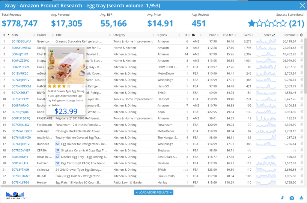Image resolution: width=307 pixels, height=203 pixels.
Task: Toggle the pin for the FRIGIDAIRE row
Action: point(302,118)
